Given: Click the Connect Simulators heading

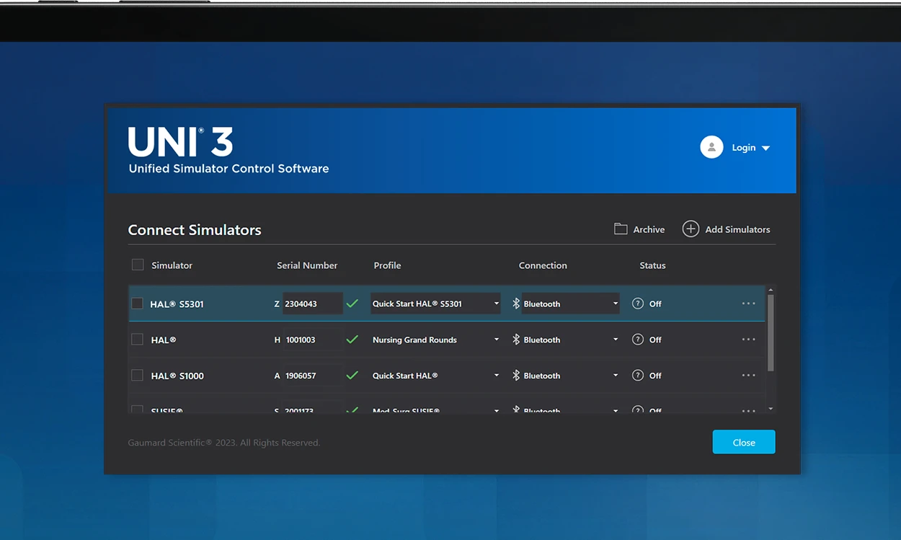Looking at the screenshot, I should [x=195, y=230].
